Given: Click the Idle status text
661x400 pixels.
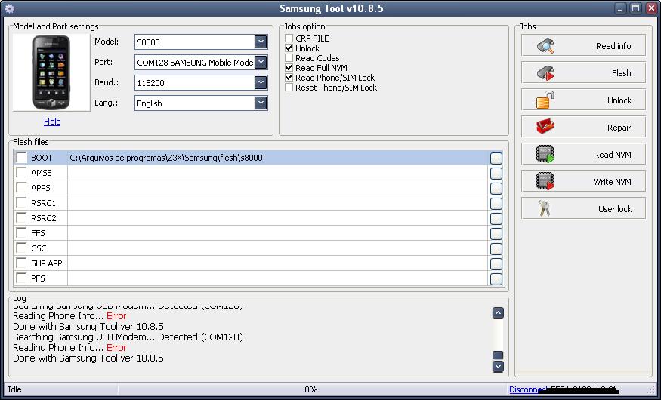Looking at the screenshot, I should click(x=15, y=389).
